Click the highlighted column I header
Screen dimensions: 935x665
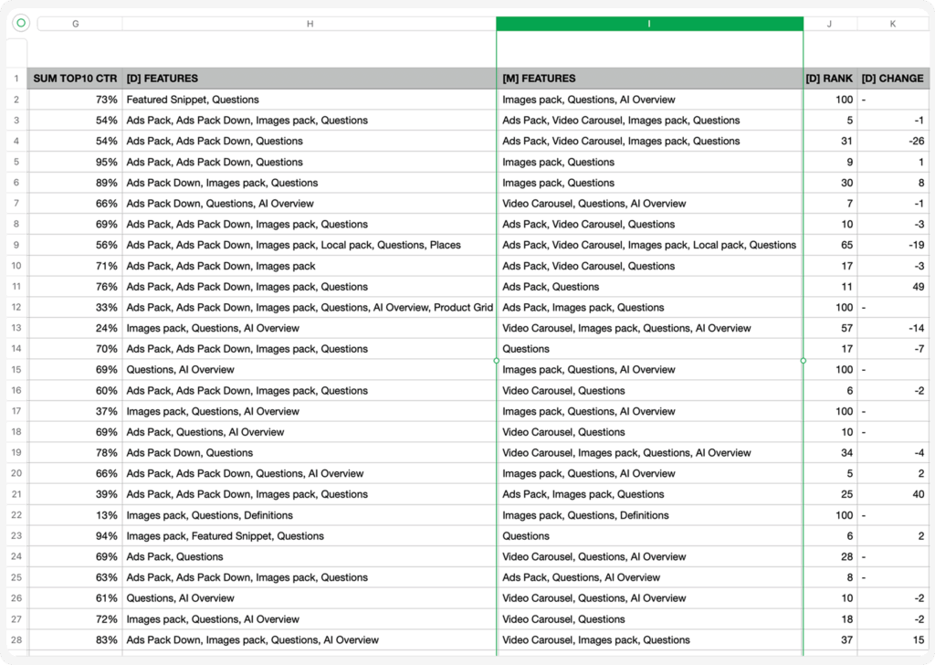pyautogui.click(x=649, y=24)
